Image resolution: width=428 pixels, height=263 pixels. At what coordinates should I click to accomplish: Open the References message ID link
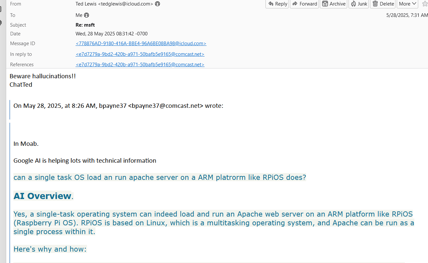point(140,65)
